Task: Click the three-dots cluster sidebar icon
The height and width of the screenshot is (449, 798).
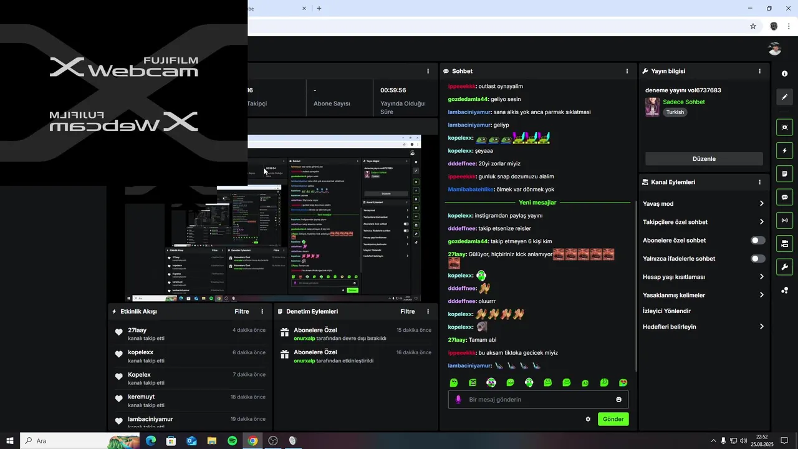Action: point(784,291)
